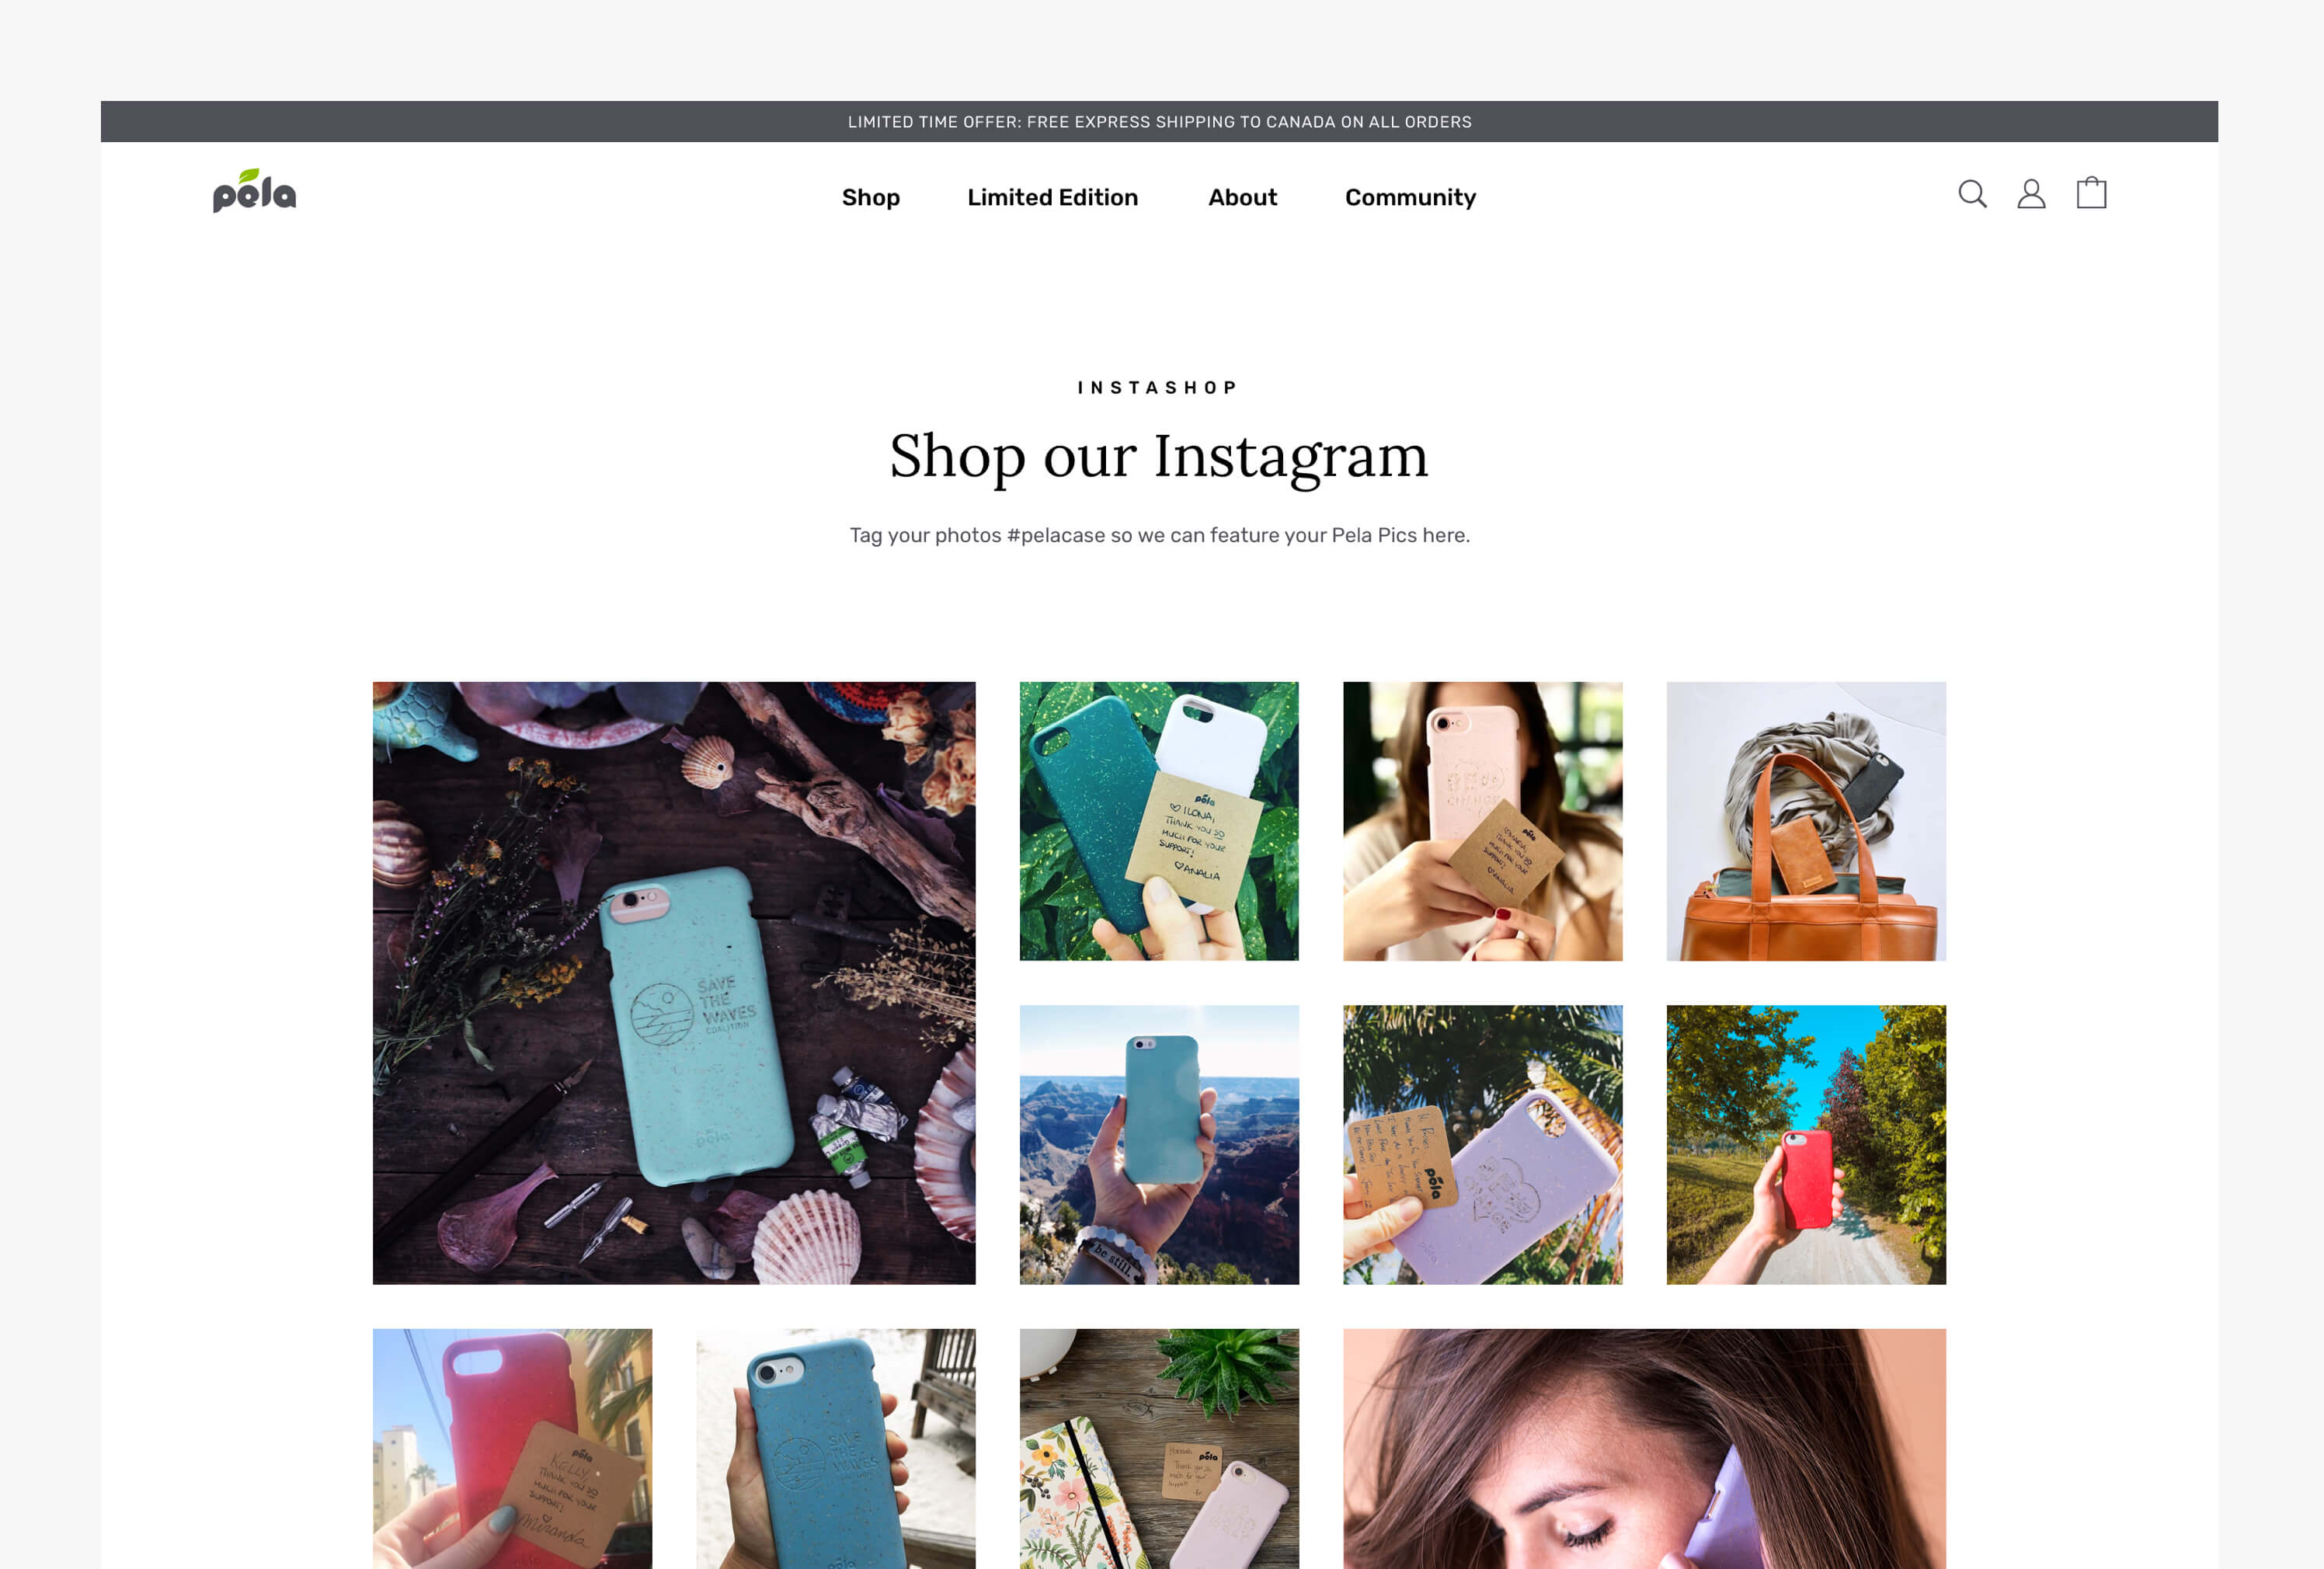View the red case on country road photo
The height and width of the screenshot is (1569, 2324).
(x=1806, y=1145)
